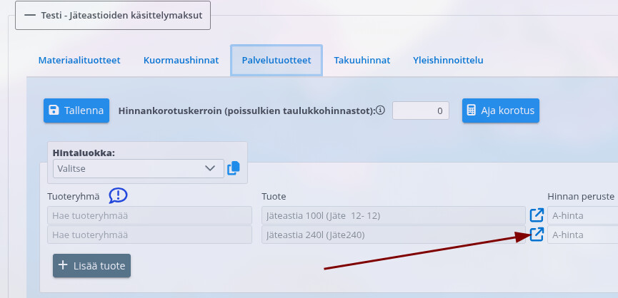The width and height of the screenshot is (618, 298).
Task: Click the first Hae tuoteryhmää search field
Action: tap(149, 215)
